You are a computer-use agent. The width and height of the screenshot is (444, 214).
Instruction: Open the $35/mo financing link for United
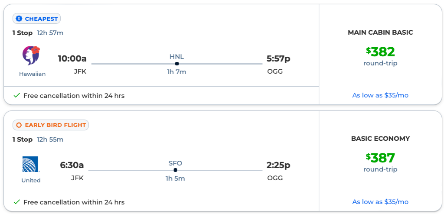point(380,202)
